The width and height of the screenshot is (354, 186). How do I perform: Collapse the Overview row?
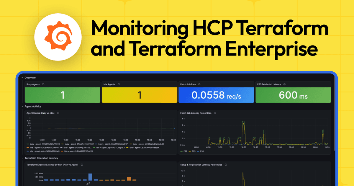(22, 78)
